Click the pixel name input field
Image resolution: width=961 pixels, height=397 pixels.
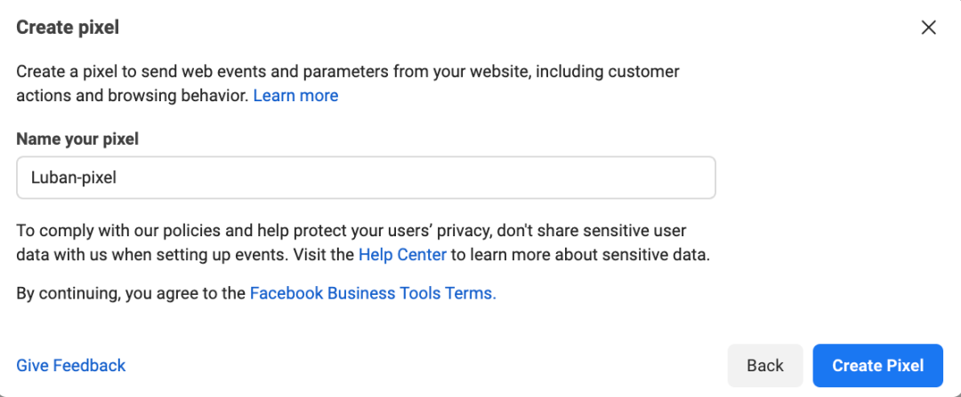[x=366, y=178]
